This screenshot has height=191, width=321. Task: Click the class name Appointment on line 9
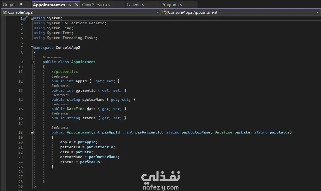point(83,62)
